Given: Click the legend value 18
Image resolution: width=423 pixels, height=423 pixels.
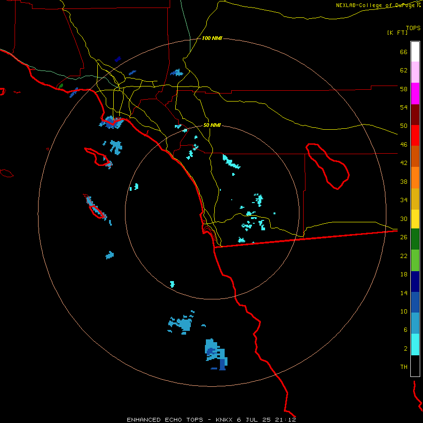Looking at the screenshot, I should 404,274.
